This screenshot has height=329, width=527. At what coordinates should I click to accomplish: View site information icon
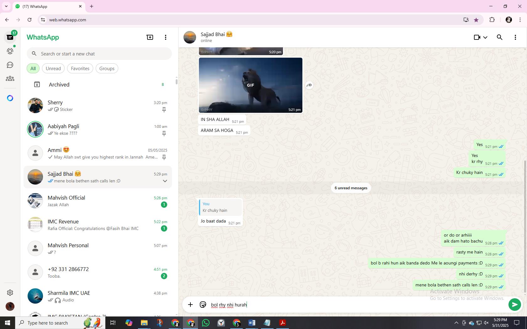coord(43,20)
